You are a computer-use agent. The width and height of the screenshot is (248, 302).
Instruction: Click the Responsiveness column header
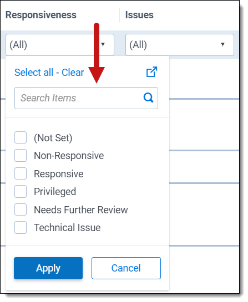41,15
